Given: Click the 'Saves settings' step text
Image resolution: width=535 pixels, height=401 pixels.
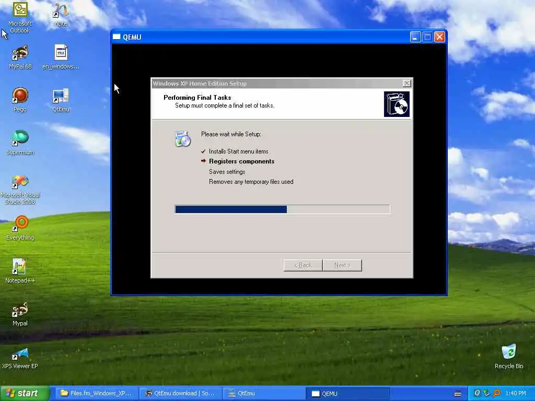Looking at the screenshot, I should coord(227,171).
